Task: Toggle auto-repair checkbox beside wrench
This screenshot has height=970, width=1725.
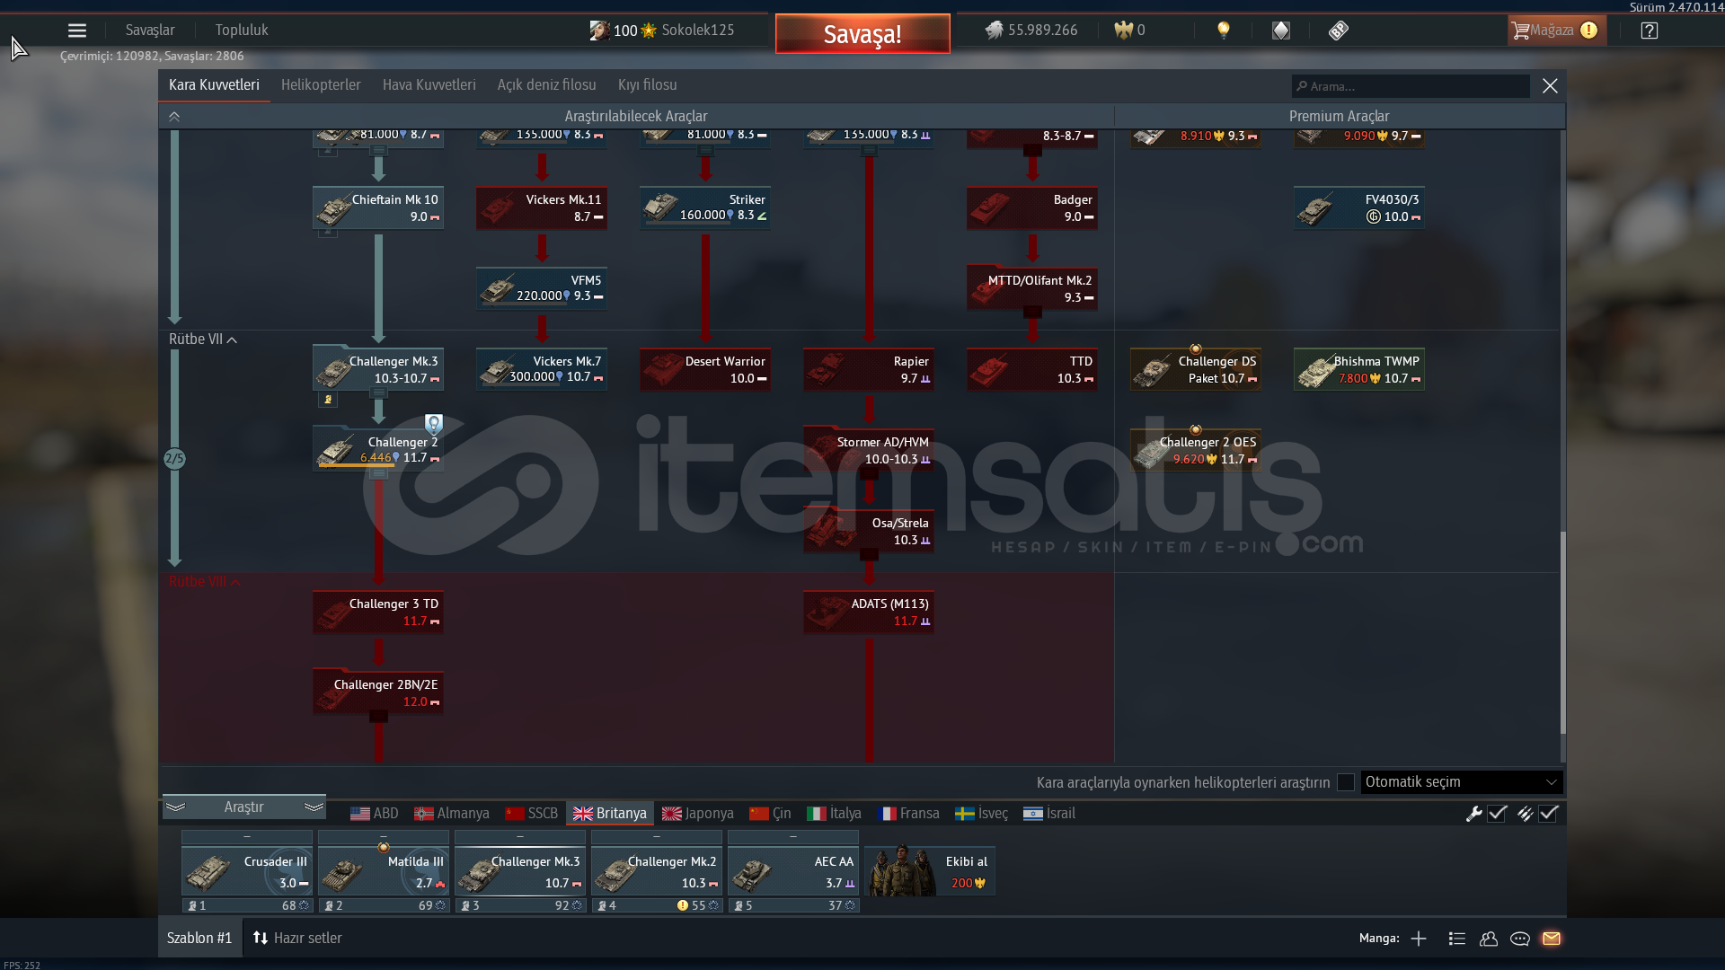Action: [1497, 814]
